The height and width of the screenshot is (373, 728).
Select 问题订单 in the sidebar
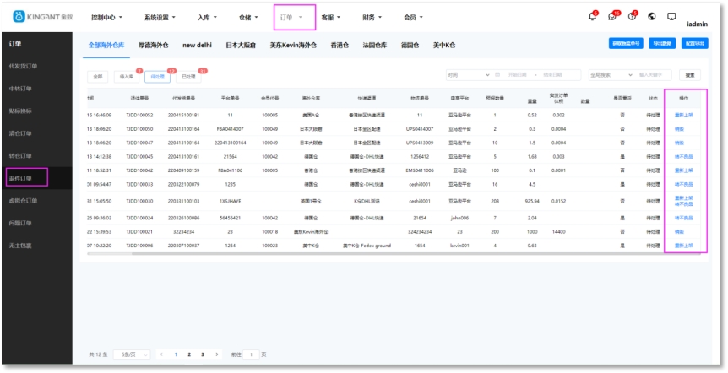20,224
